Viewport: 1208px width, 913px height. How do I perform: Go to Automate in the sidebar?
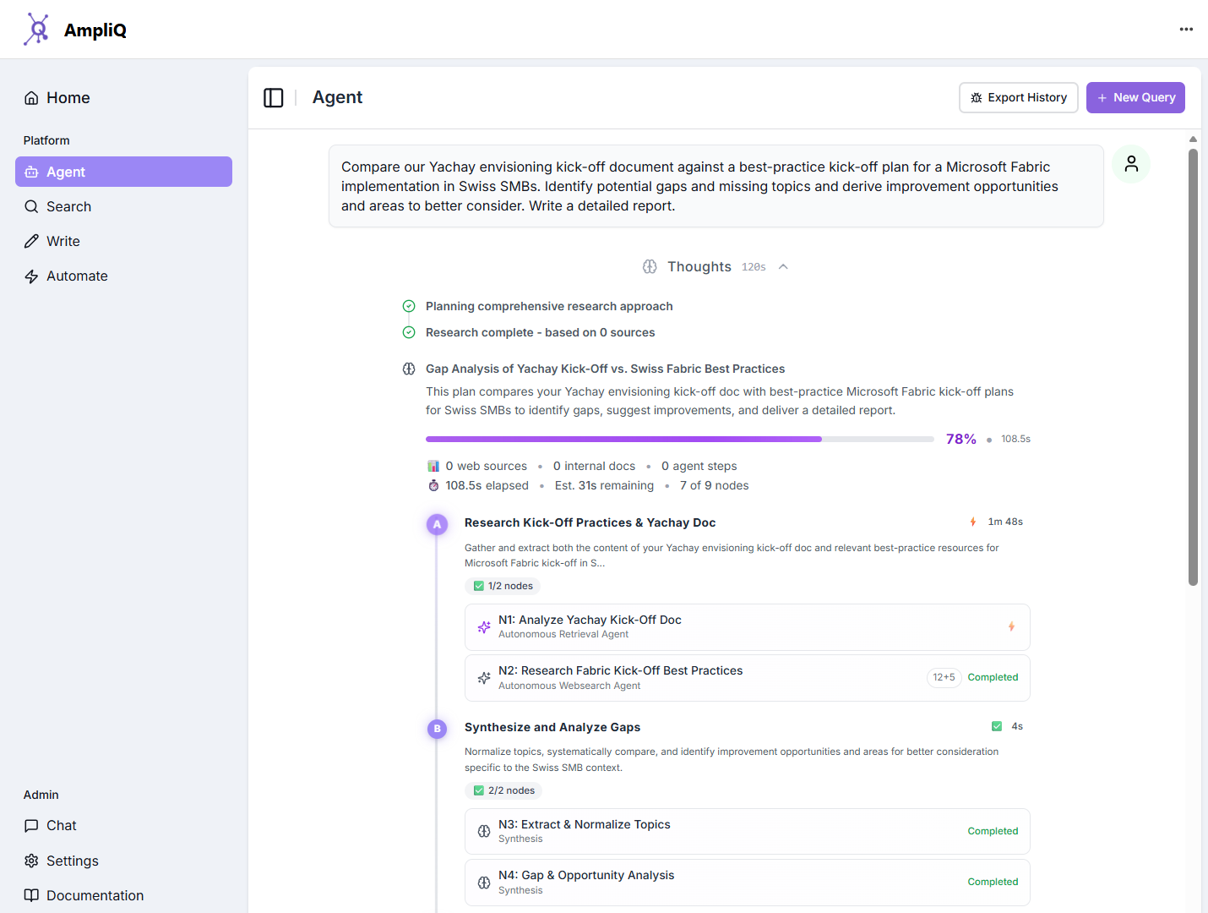coord(77,276)
